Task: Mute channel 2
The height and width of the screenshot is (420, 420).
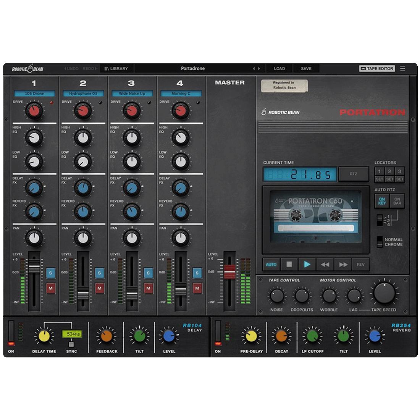Action: tap(99, 288)
